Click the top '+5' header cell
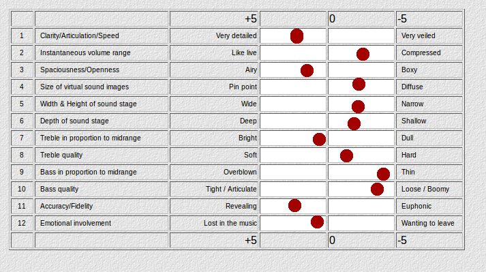 click(x=214, y=19)
